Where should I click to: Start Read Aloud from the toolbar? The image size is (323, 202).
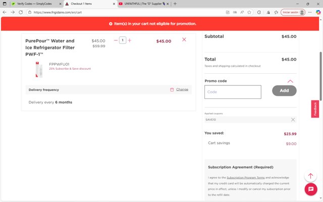pos(242,12)
